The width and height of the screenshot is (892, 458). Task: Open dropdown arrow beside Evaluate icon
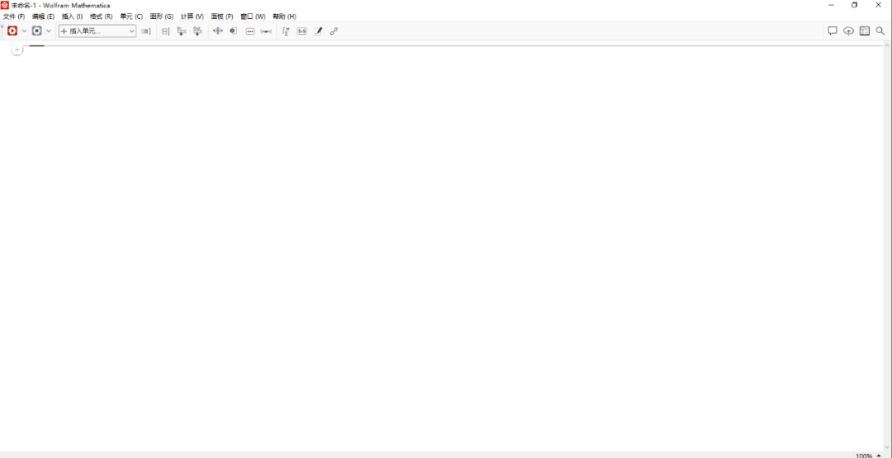coord(24,31)
